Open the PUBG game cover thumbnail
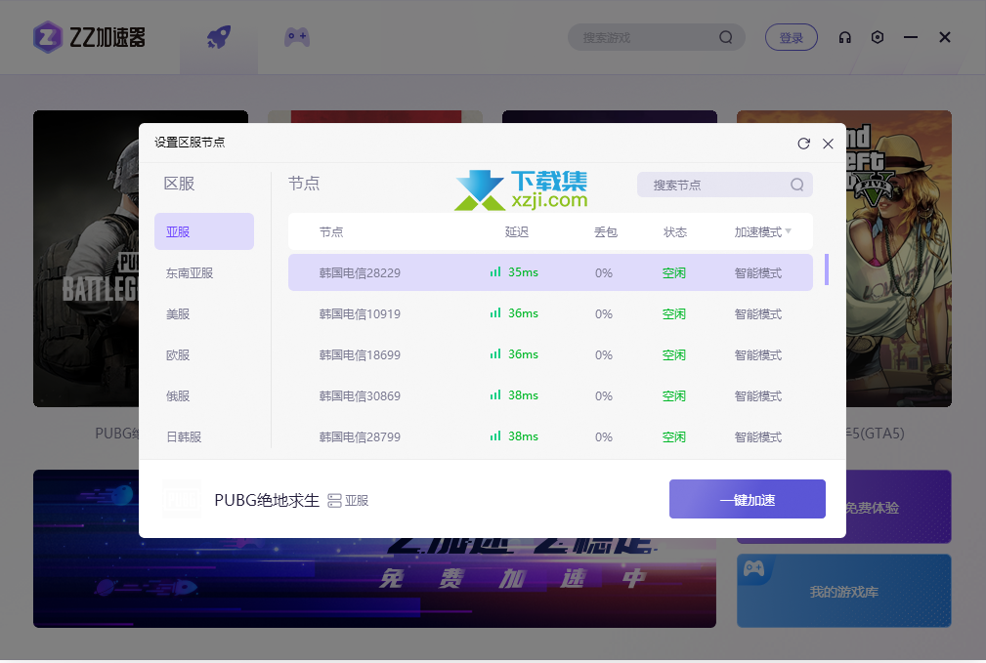Viewport: 986px width, 663px height. 86,259
